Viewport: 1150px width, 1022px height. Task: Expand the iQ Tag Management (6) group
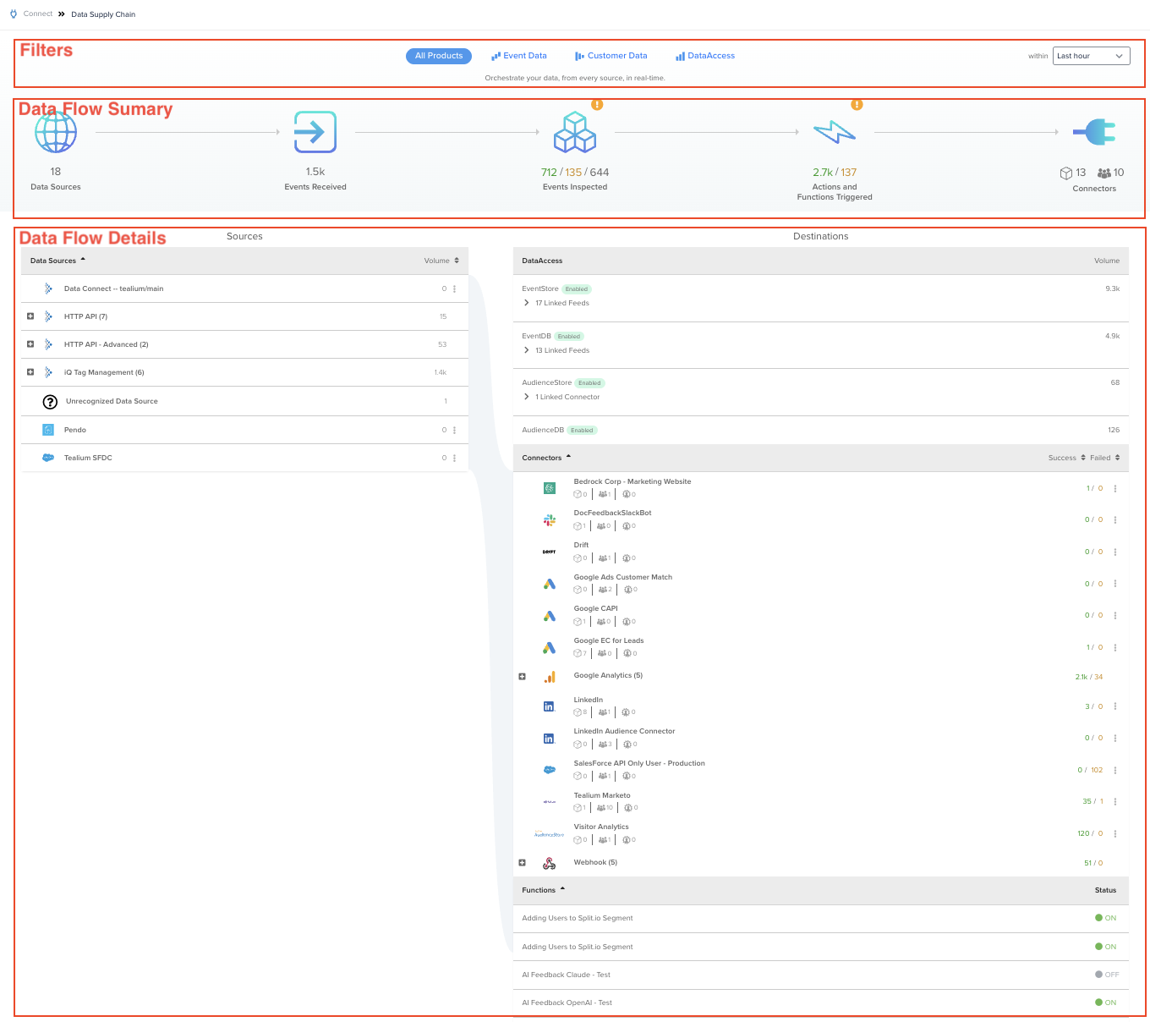coord(30,372)
